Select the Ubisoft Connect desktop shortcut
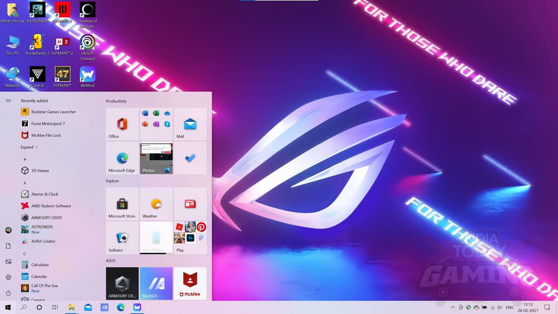The height and width of the screenshot is (314, 558). (87, 47)
